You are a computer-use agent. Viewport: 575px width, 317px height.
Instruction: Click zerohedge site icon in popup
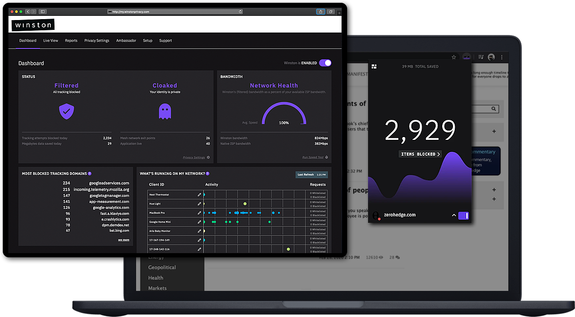click(376, 215)
